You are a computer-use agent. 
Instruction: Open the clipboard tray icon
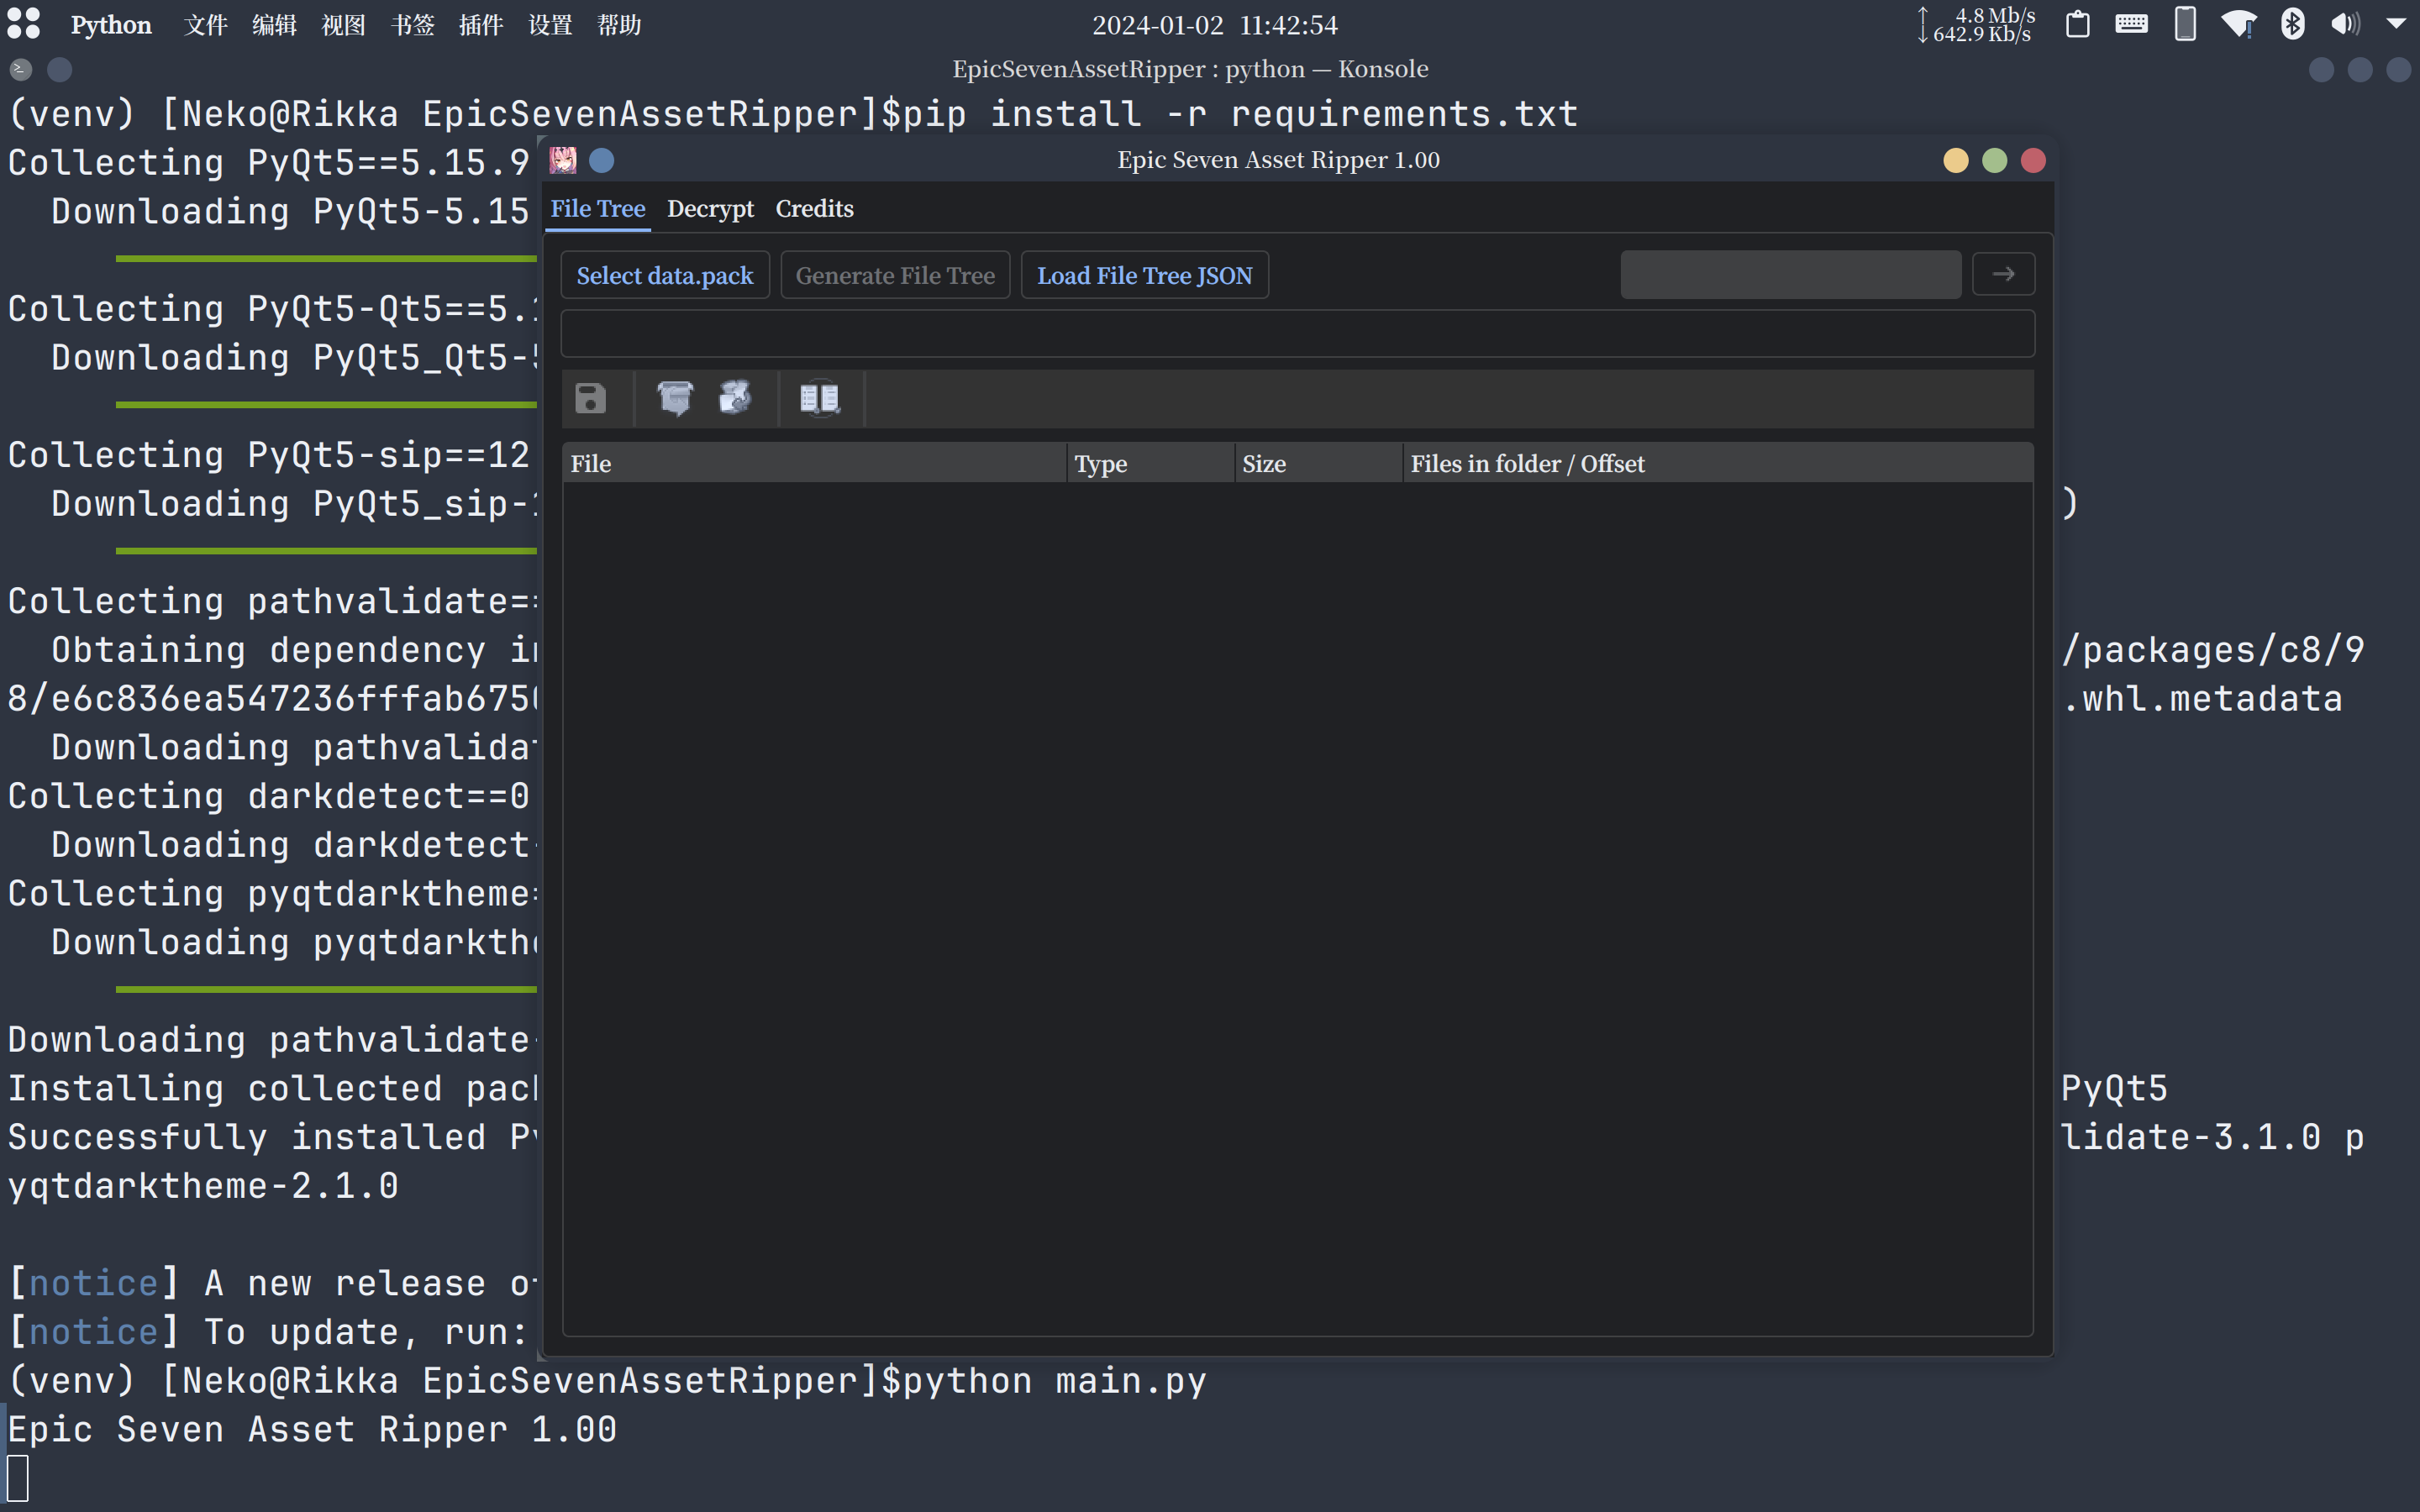click(2078, 24)
